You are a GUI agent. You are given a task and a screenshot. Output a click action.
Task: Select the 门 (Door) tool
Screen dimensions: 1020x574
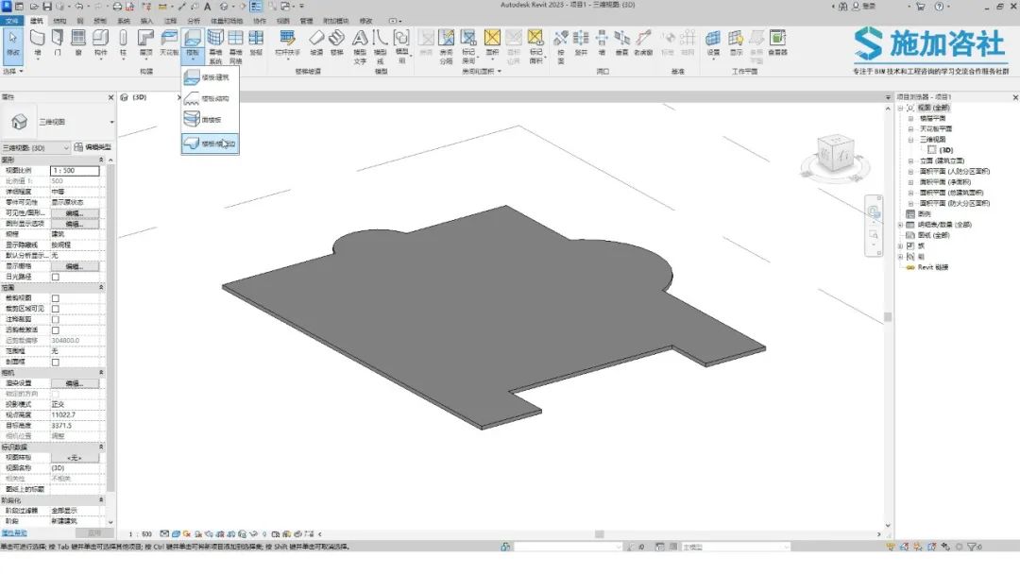(x=58, y=42)
